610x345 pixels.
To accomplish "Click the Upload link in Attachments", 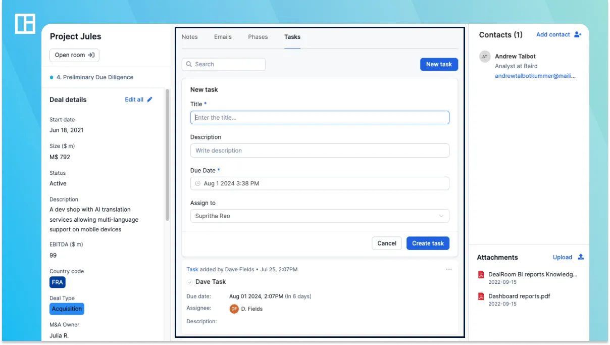I will (x=563, y=257).
